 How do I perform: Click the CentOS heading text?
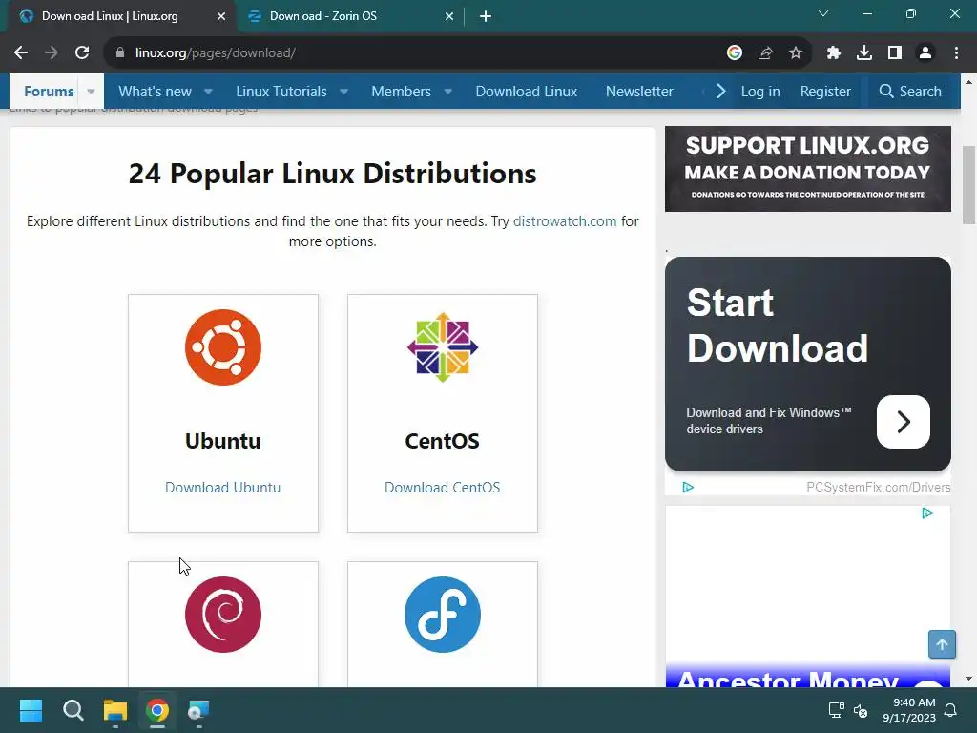tap(443, 441)
